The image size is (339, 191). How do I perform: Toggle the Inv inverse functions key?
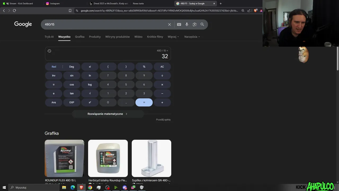pos(54,76)
